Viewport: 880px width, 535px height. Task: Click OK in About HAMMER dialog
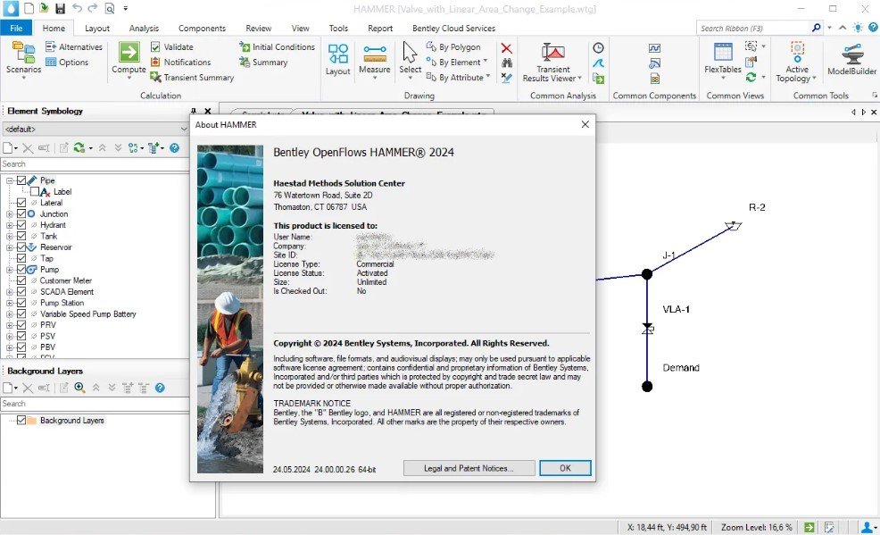[565, 468]
